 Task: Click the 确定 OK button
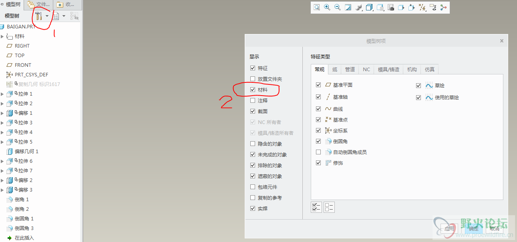(x=473, y=228)
